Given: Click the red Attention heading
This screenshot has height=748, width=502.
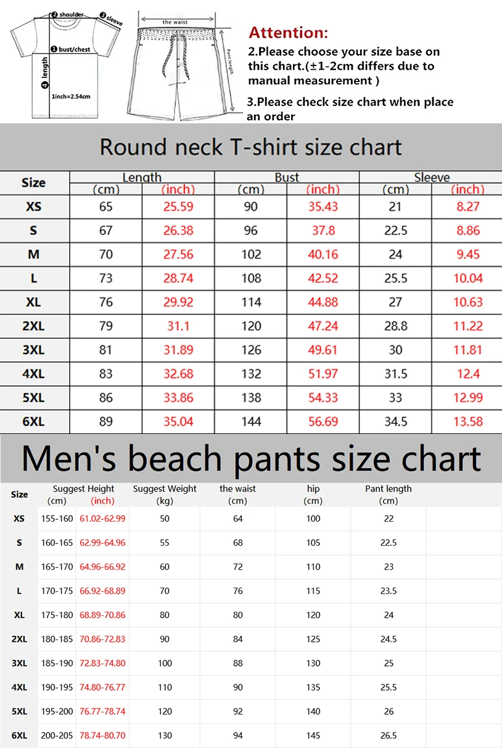Looking at the screenshot, I should pyautogui.click(x=288, y=33).
